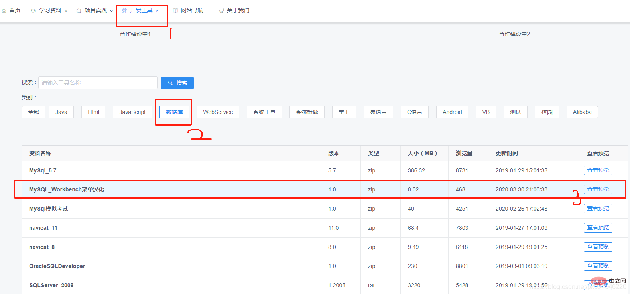Viewport: 630px width, 294px height.
Task: Click the 开发工具 wrench icon
Action: [x=124, y=11]
